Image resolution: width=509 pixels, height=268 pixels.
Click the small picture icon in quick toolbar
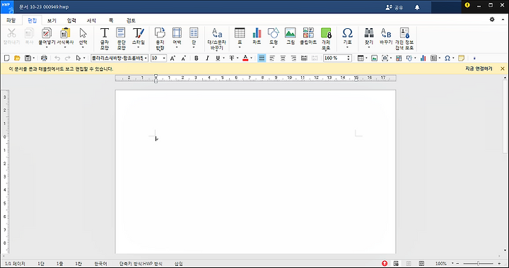click(x=374, y=59)
